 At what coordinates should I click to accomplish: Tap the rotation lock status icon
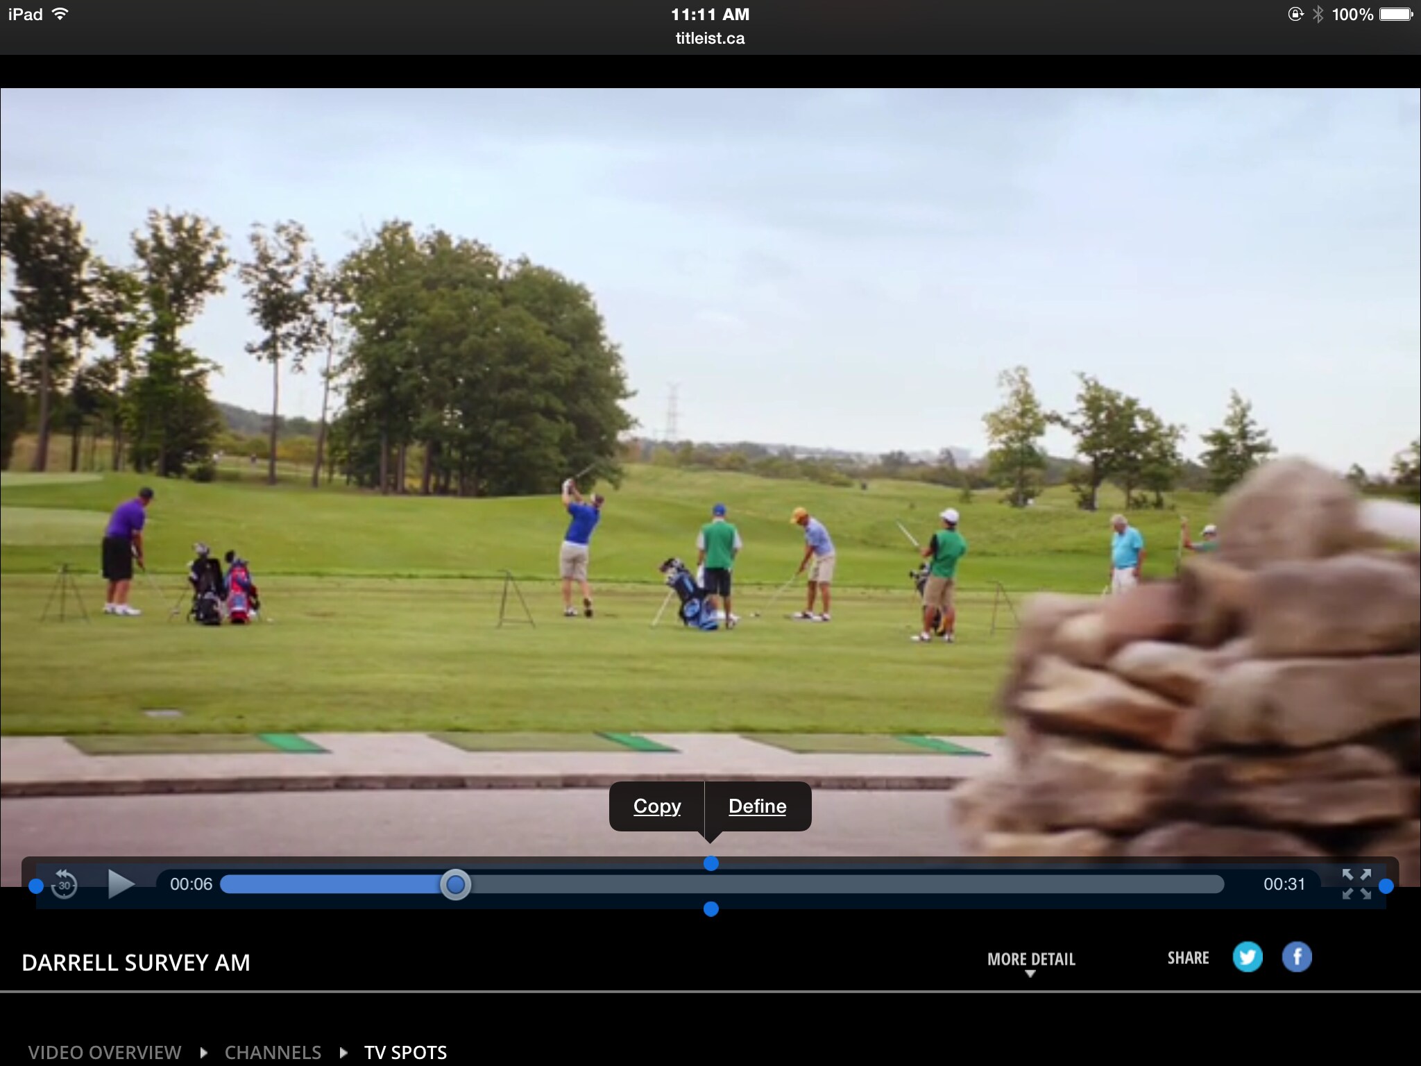[x=1295, y=15]
